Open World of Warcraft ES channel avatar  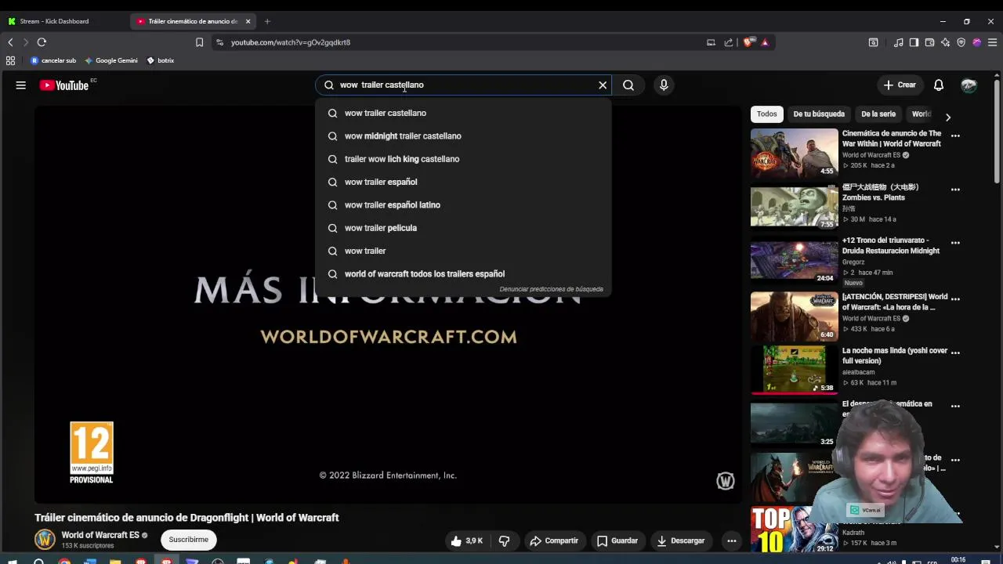45,540
